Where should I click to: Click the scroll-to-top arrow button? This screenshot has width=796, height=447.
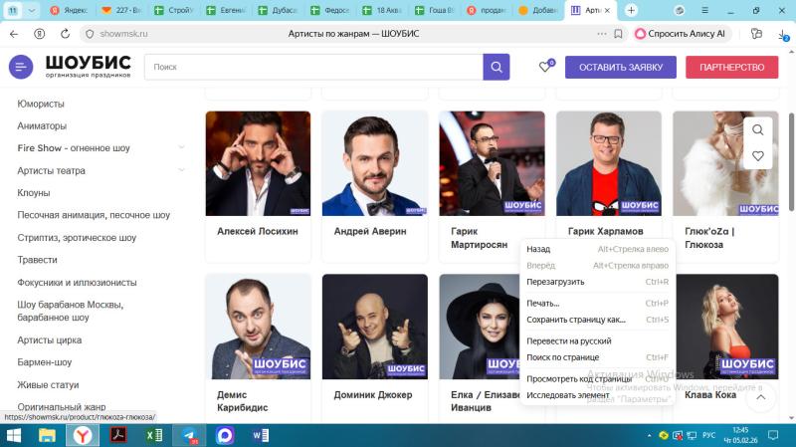760,397
